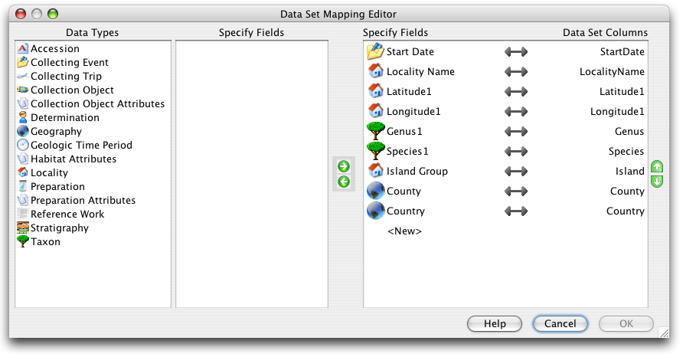Select the <New> mapping entry
The width and height of the screenshot is (683, 357).
point(404,231)
